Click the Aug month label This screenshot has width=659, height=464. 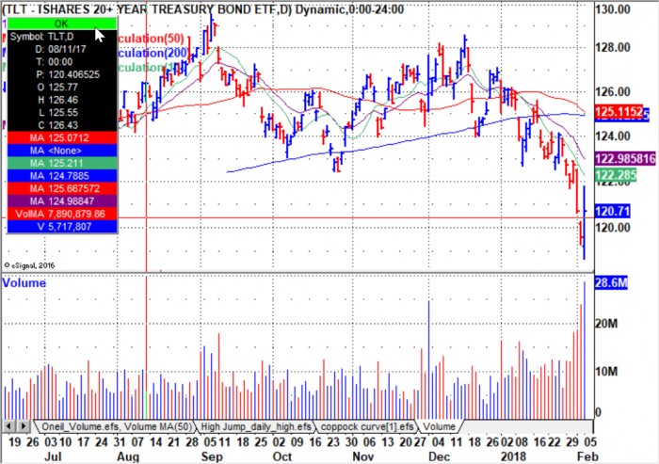[x=128, y=456]
